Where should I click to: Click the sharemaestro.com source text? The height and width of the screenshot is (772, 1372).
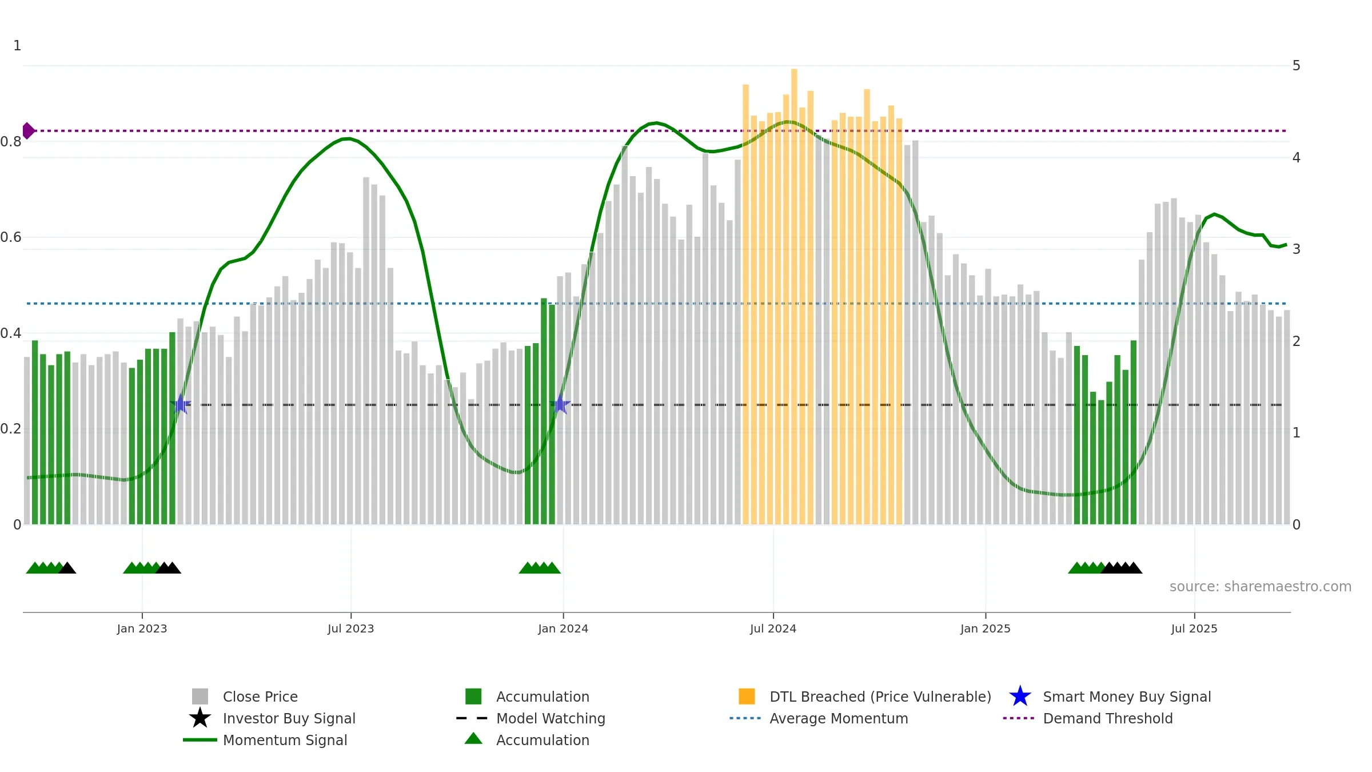1261,587
